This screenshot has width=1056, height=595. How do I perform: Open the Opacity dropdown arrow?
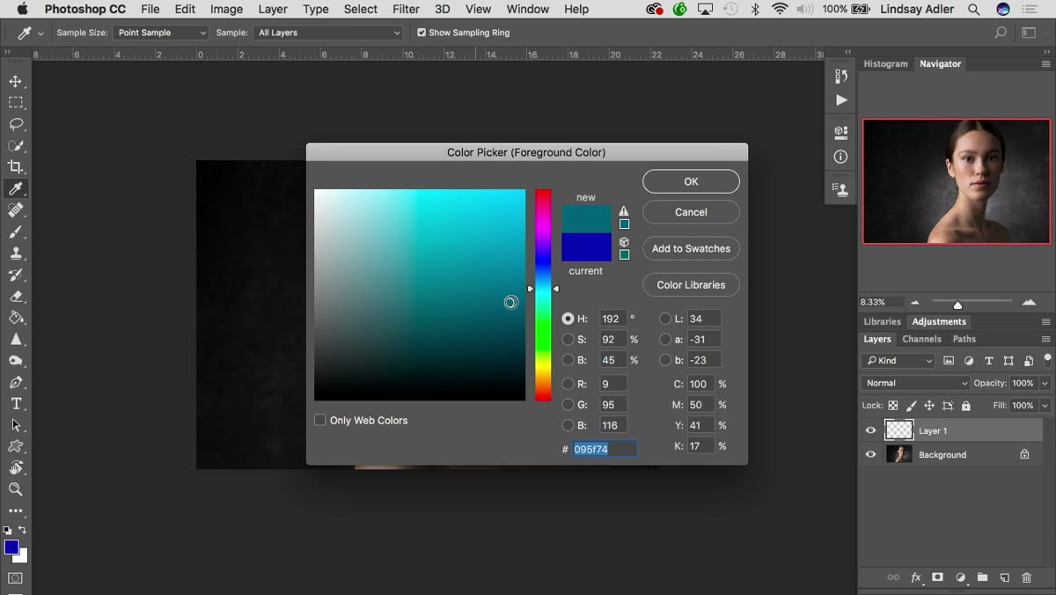coord(1045,384)
